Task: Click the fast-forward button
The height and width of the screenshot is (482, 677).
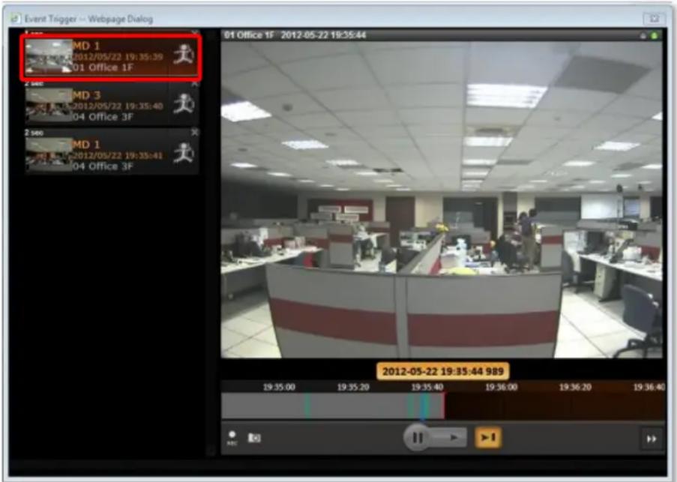Action: tap(652, 439)
